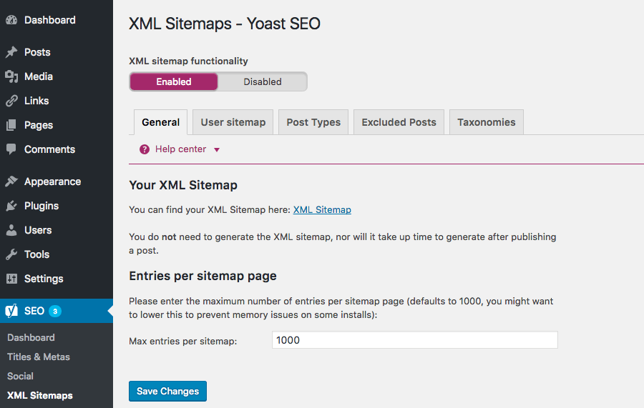
Task: Open the User sitemap tab
Action: [x=233, y=122]
